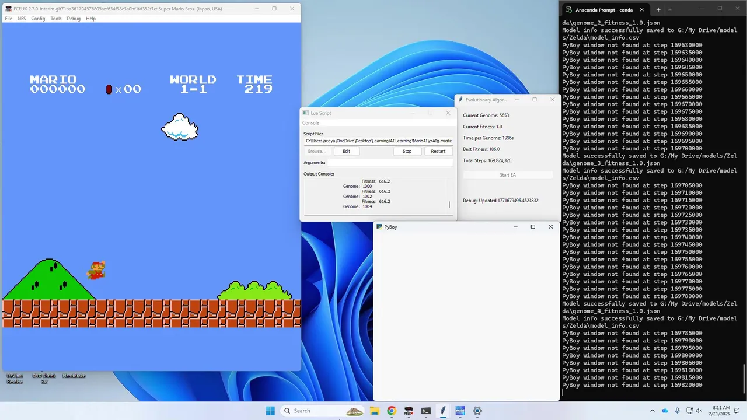
Task: Show hidden system tray icons
Action: pos(652,411)
